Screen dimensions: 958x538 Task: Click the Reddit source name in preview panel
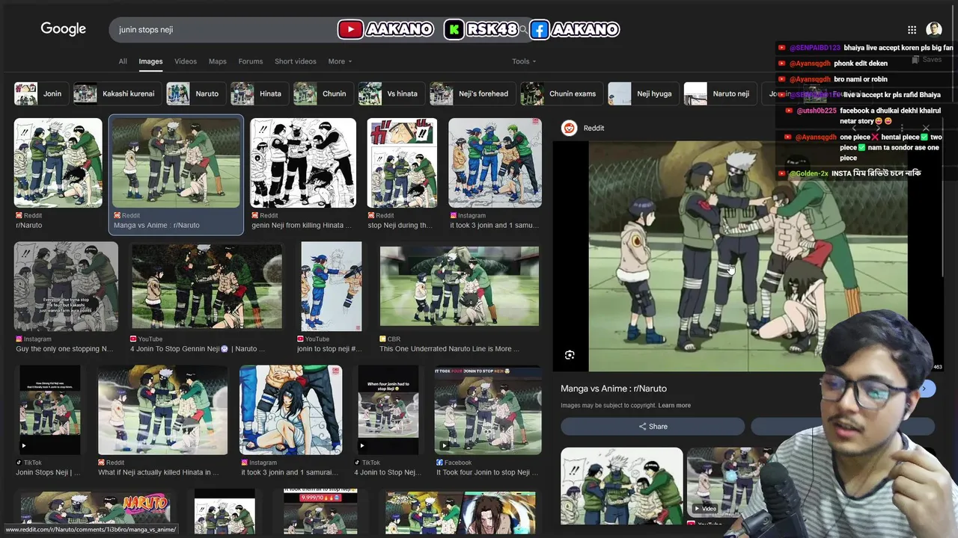click(594, 128)
